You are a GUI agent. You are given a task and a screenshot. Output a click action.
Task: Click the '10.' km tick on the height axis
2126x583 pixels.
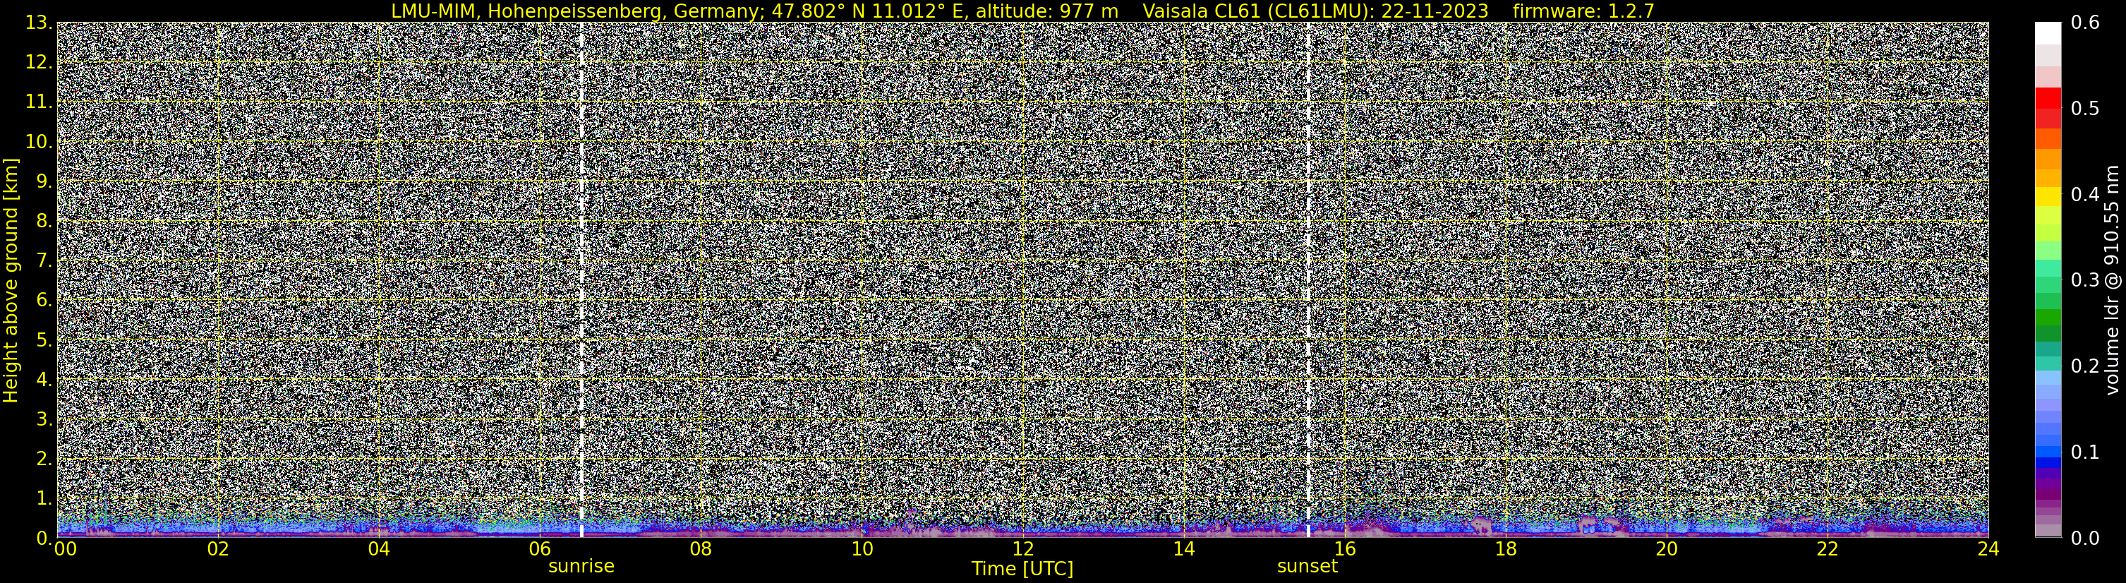click(x=39, y=141)
